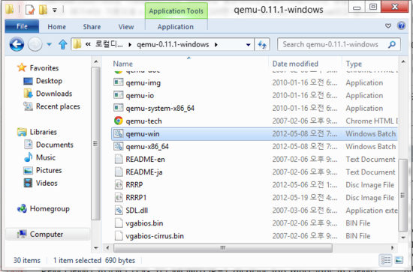
Task: Select the qemu-img application icon
Action: [x=119, y=82]
